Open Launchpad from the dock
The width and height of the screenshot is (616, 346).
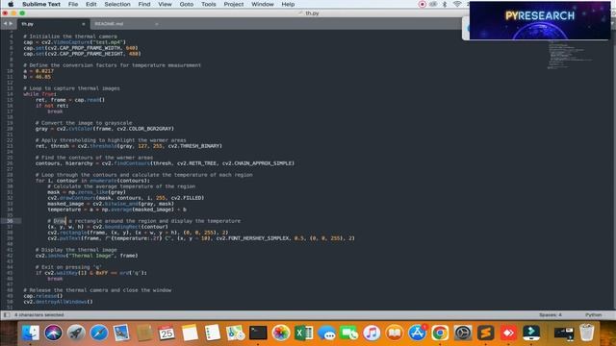[x=76, y=334]
